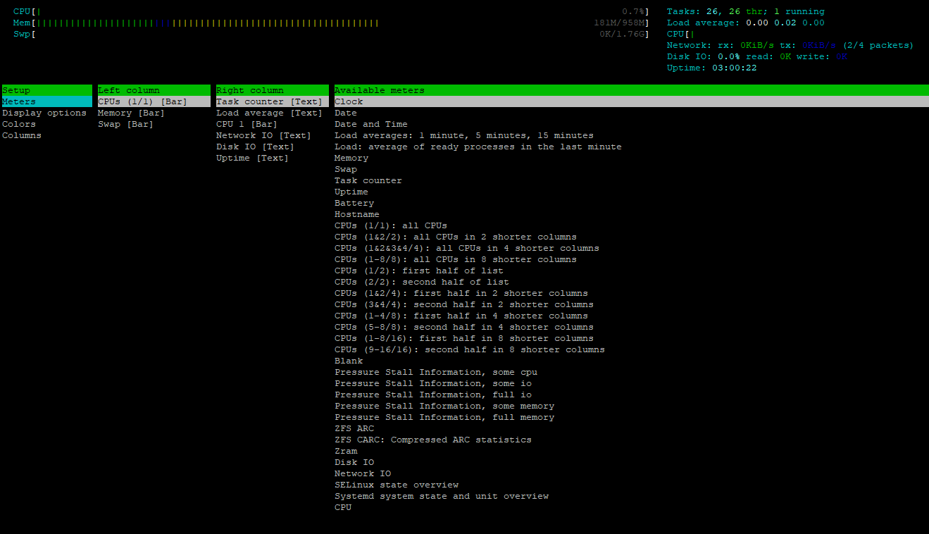Select the Hostname meter

357,214
